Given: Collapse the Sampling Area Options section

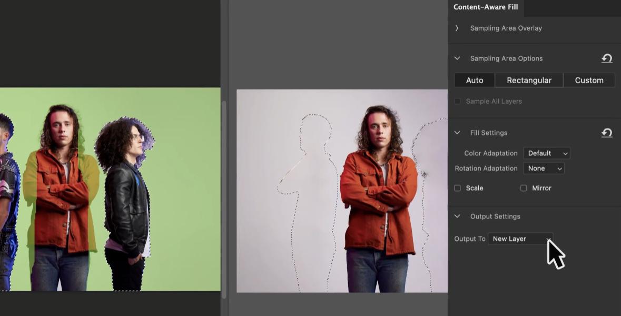Looking at the screenshot, I should 457,58.
